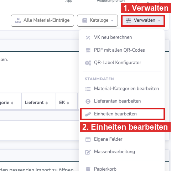Screen dimensions: 171x171
Task: Click the gears icon for QR-Label Konfigurator
Action: point(88,63)
